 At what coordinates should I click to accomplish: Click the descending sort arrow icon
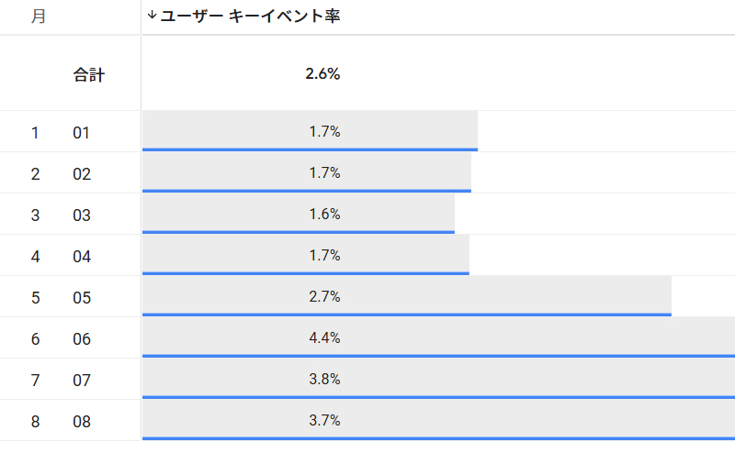152,16
